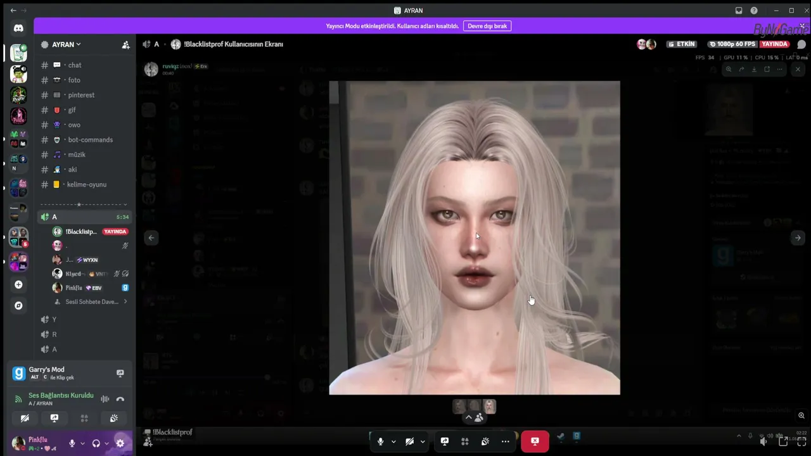
Task: Invite people to AYRAN server
Action: point(125,45)
